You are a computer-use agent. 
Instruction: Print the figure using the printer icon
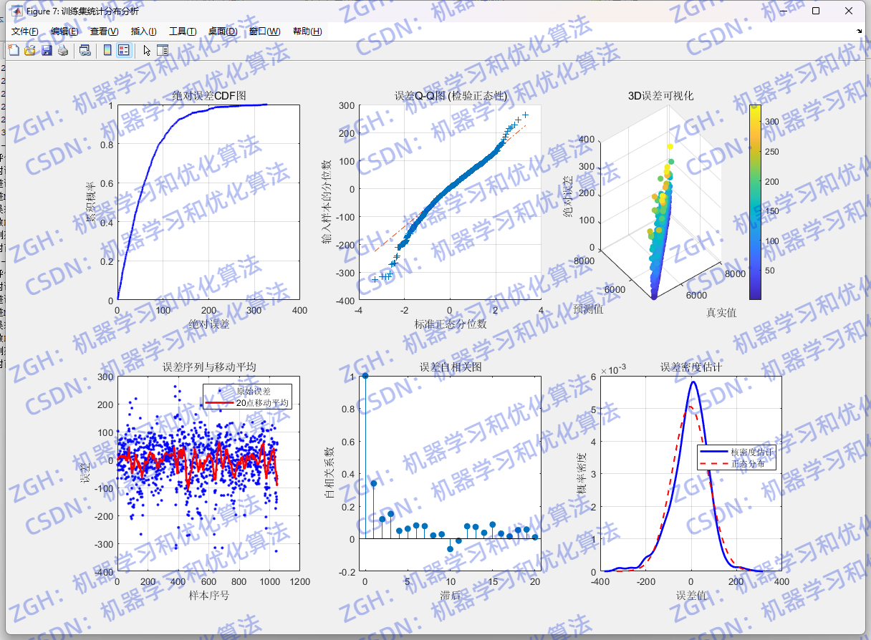(63, 50)
